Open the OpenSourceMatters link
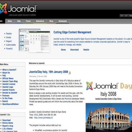132x132 pixels. [10, 104]
